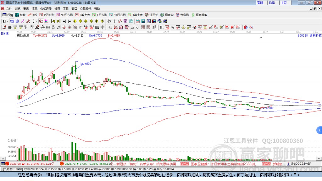The height and width of the screenshot is (181, 322).
Task: Click the pink flag icon
Action: tap(47, 21)
